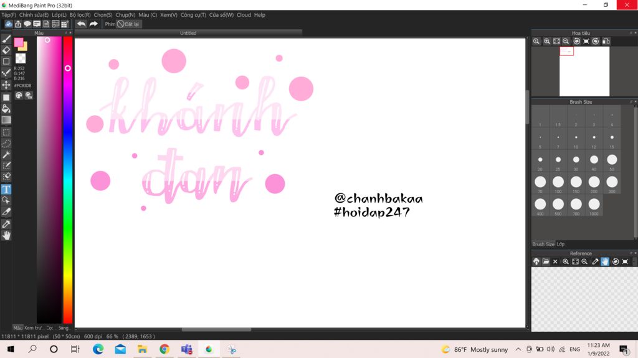Image resolution: width=638 pixels, height=358 pixels.
Task: Open Google Chrome from the taskbar
Action: click(164, 349)
